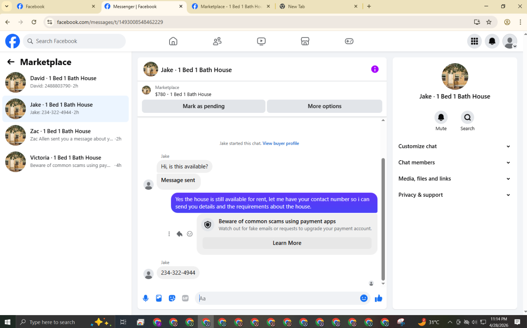The width and height of the screenshot is (527, 328).
Task: Open the taskbar clock showing 11:14 PM
Action: pyautogui.click(x=498, y=322)
